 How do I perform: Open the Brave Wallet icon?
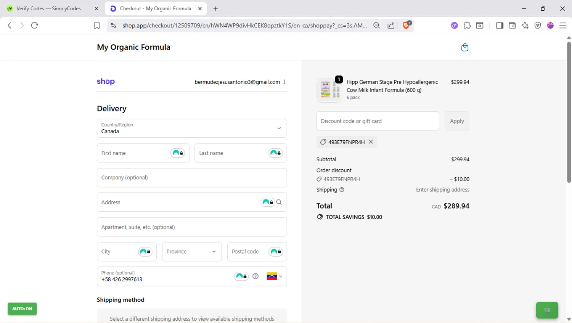point(512,26)
